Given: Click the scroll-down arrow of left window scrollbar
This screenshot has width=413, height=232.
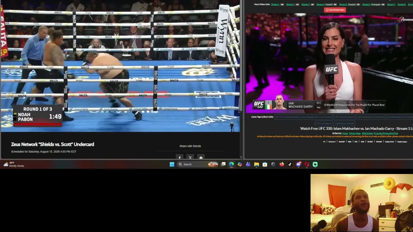Looking at the screenshot, I should point(241,157).
